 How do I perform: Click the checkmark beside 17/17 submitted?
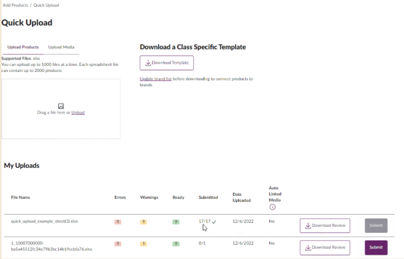[214, 222]
